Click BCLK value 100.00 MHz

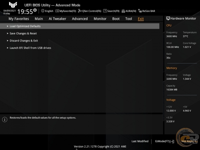[172, 47]
